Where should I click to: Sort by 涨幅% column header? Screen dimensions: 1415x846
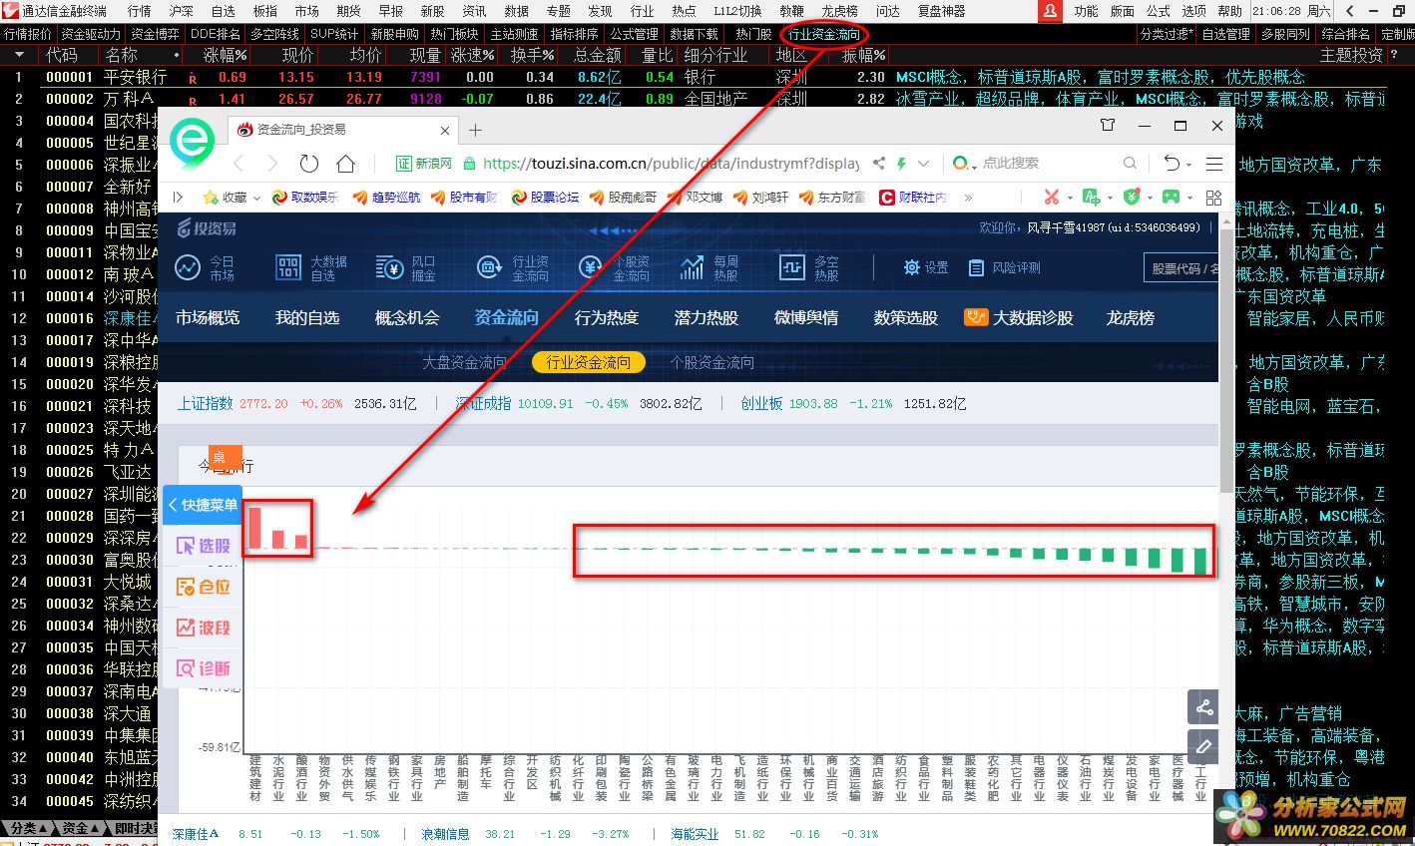225,55
